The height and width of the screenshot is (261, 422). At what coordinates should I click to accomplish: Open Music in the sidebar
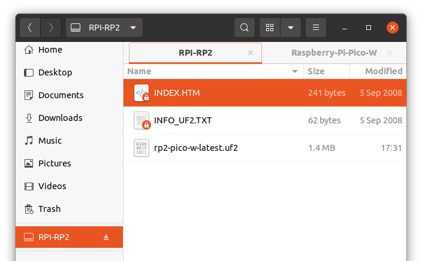click(x=69, y=141)
